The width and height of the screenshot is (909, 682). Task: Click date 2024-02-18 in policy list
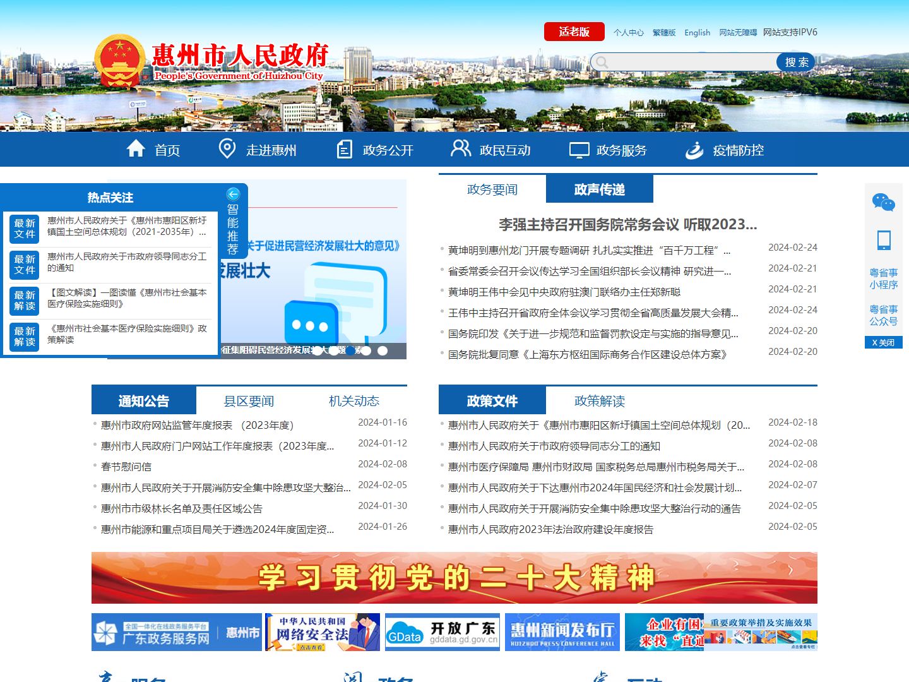[793, 422]
